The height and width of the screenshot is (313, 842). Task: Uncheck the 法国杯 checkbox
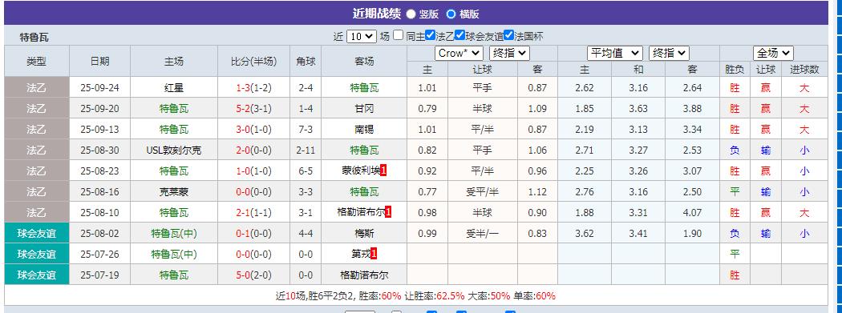point(509,35)
